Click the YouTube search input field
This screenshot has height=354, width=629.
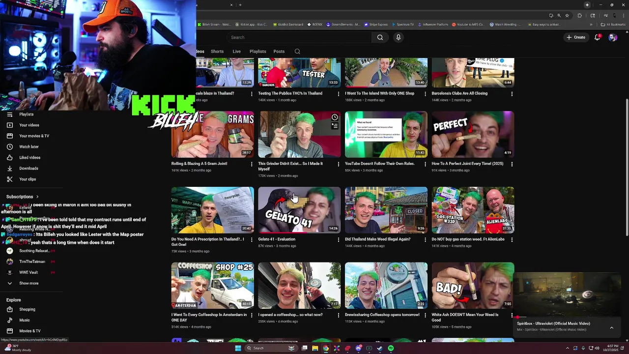pyautogui.click(x=299, y=37)
